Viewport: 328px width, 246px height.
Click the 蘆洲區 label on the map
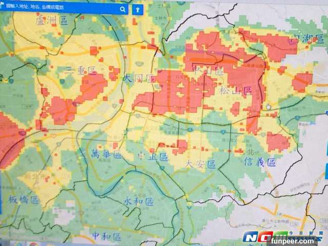tap(52, 21)
